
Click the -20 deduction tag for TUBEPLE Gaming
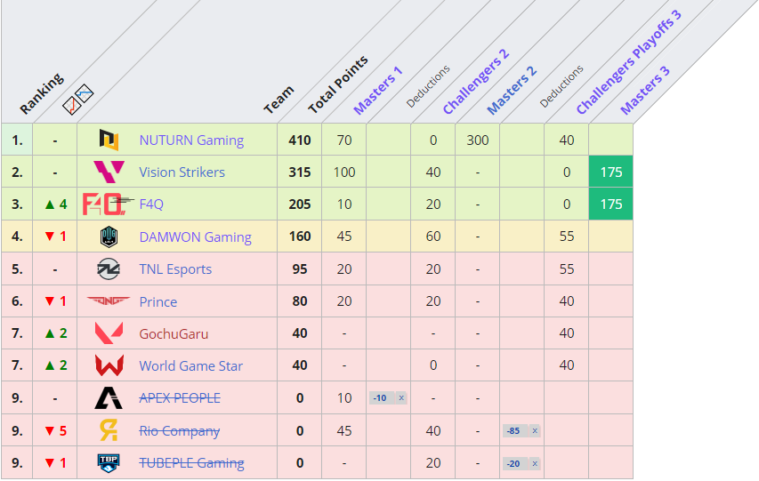click(x=521, y=463)
